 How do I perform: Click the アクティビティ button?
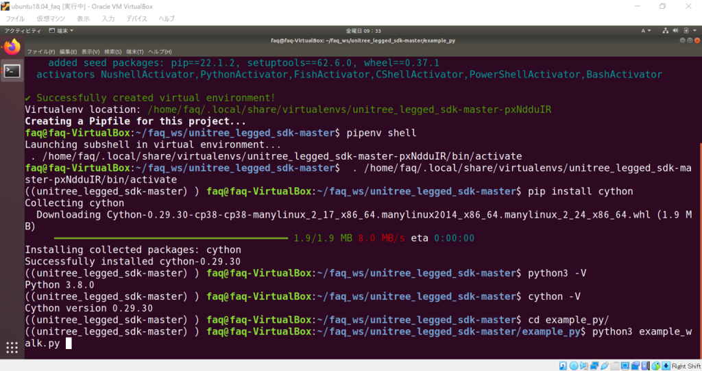point(23,30)
